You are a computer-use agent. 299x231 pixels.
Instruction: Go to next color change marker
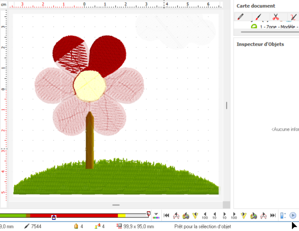click(244, 216)
